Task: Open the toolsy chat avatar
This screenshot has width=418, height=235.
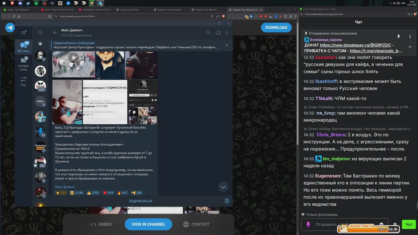Action: tap(40, 101)
